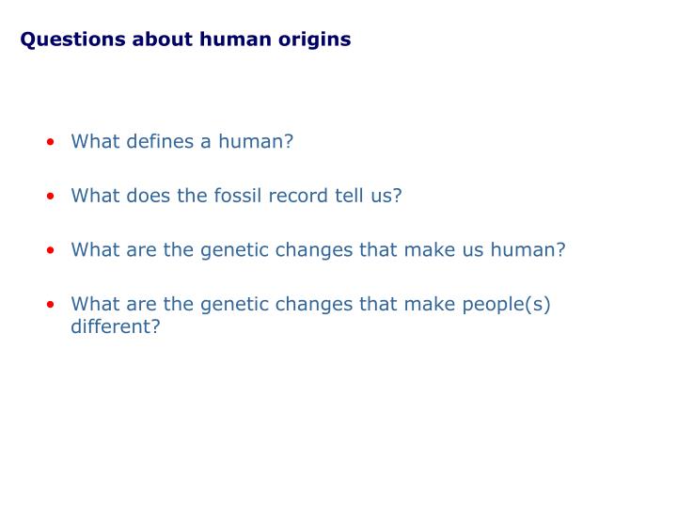
Task: Select the "What defines a human?" bullet text
Action: pos(182,141)
